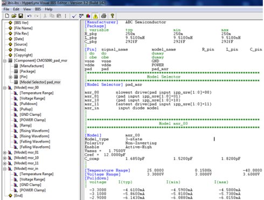The width and height of the screenshot is (264, 200).
Task: Click the [Model Selector] keyword in editor text
Action: pos(104,85)
